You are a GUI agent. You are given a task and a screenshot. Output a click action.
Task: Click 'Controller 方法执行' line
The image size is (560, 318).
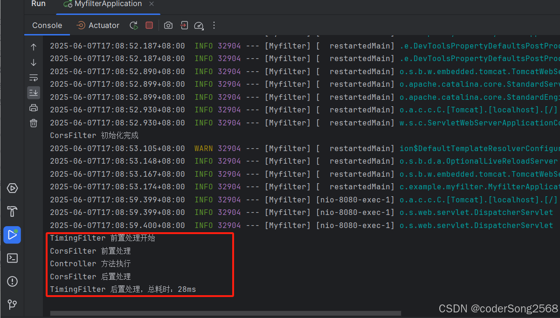pyautogui.click(x=90, y=264)
